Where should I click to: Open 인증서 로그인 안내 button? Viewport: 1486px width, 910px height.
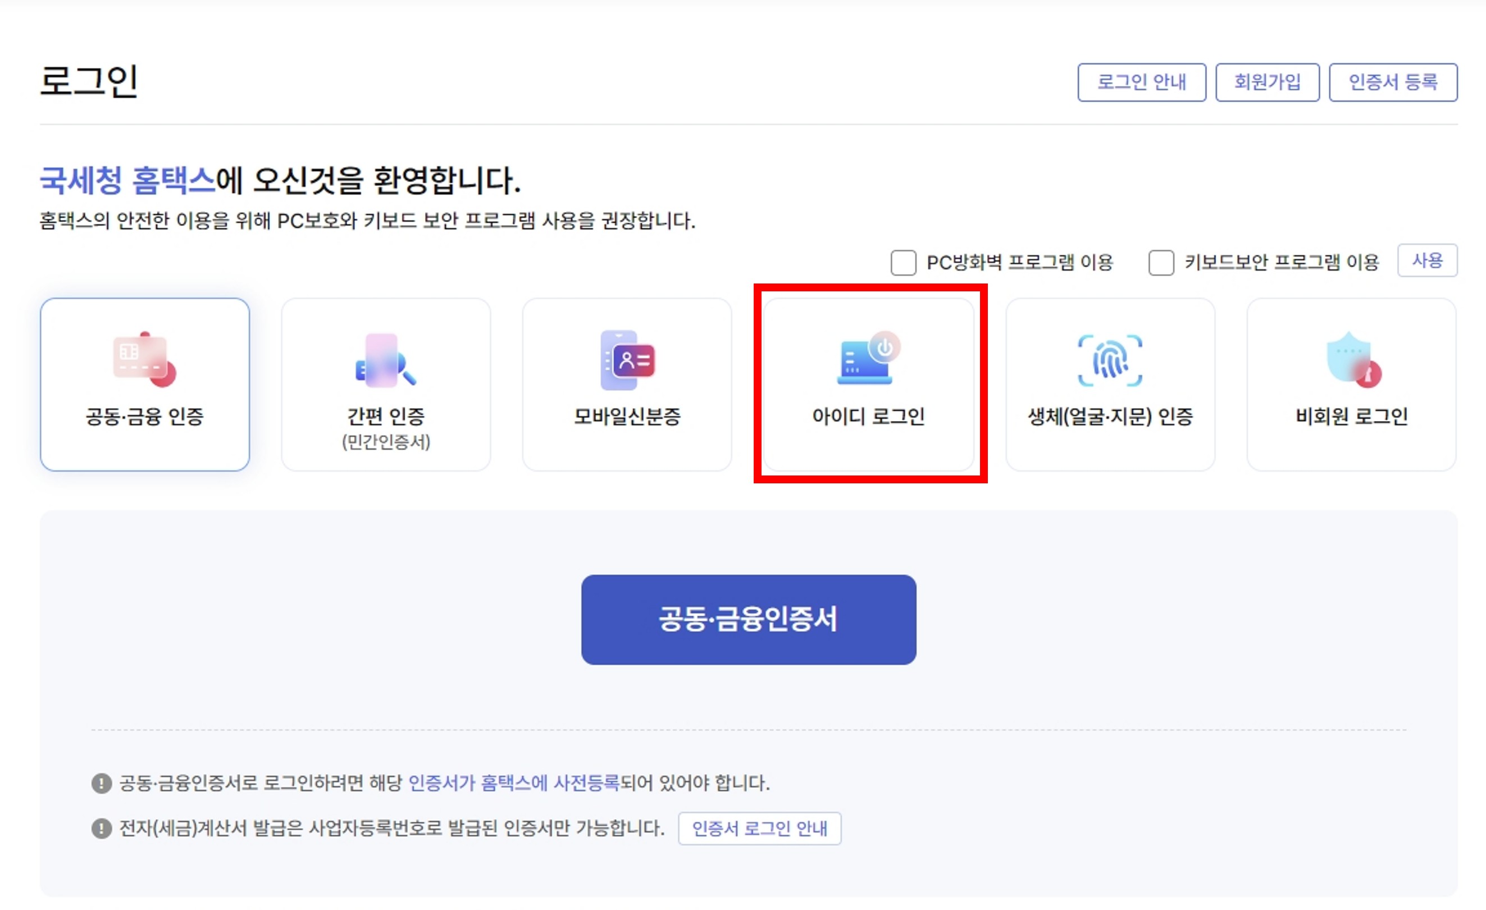759,829
